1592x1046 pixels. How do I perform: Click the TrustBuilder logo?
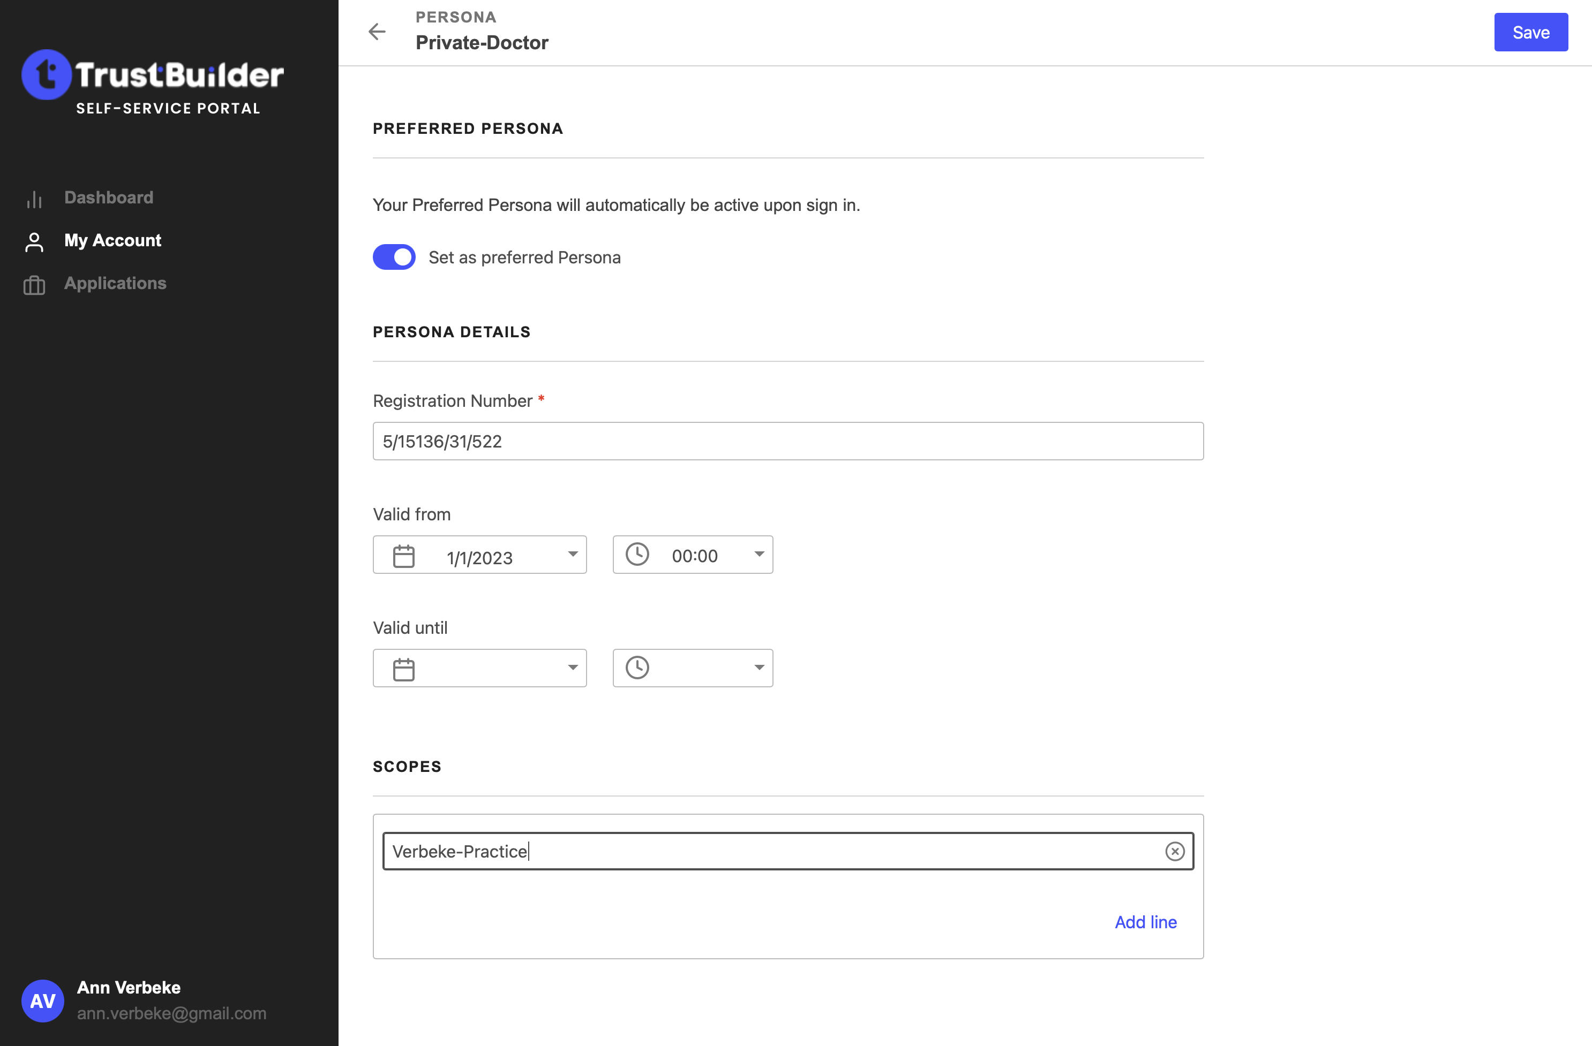tap(153, 75)
